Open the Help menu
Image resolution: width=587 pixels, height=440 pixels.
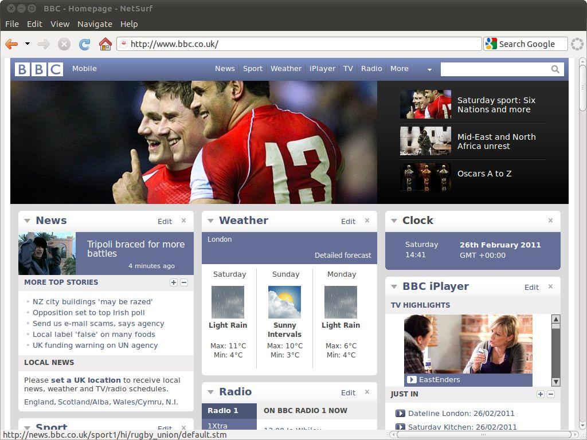click(129, 24)
